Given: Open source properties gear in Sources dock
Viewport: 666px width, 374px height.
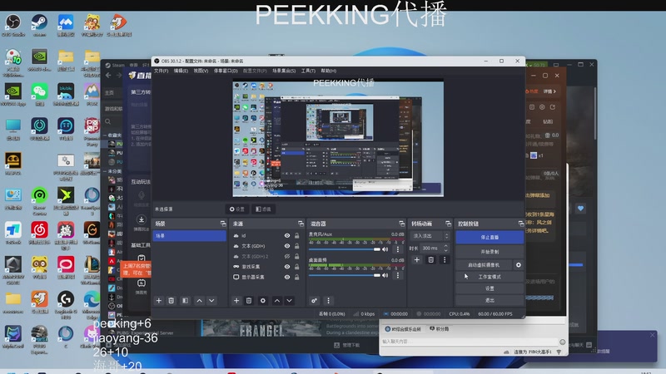Looking at the screenshot, I should [x=263, y=301].
